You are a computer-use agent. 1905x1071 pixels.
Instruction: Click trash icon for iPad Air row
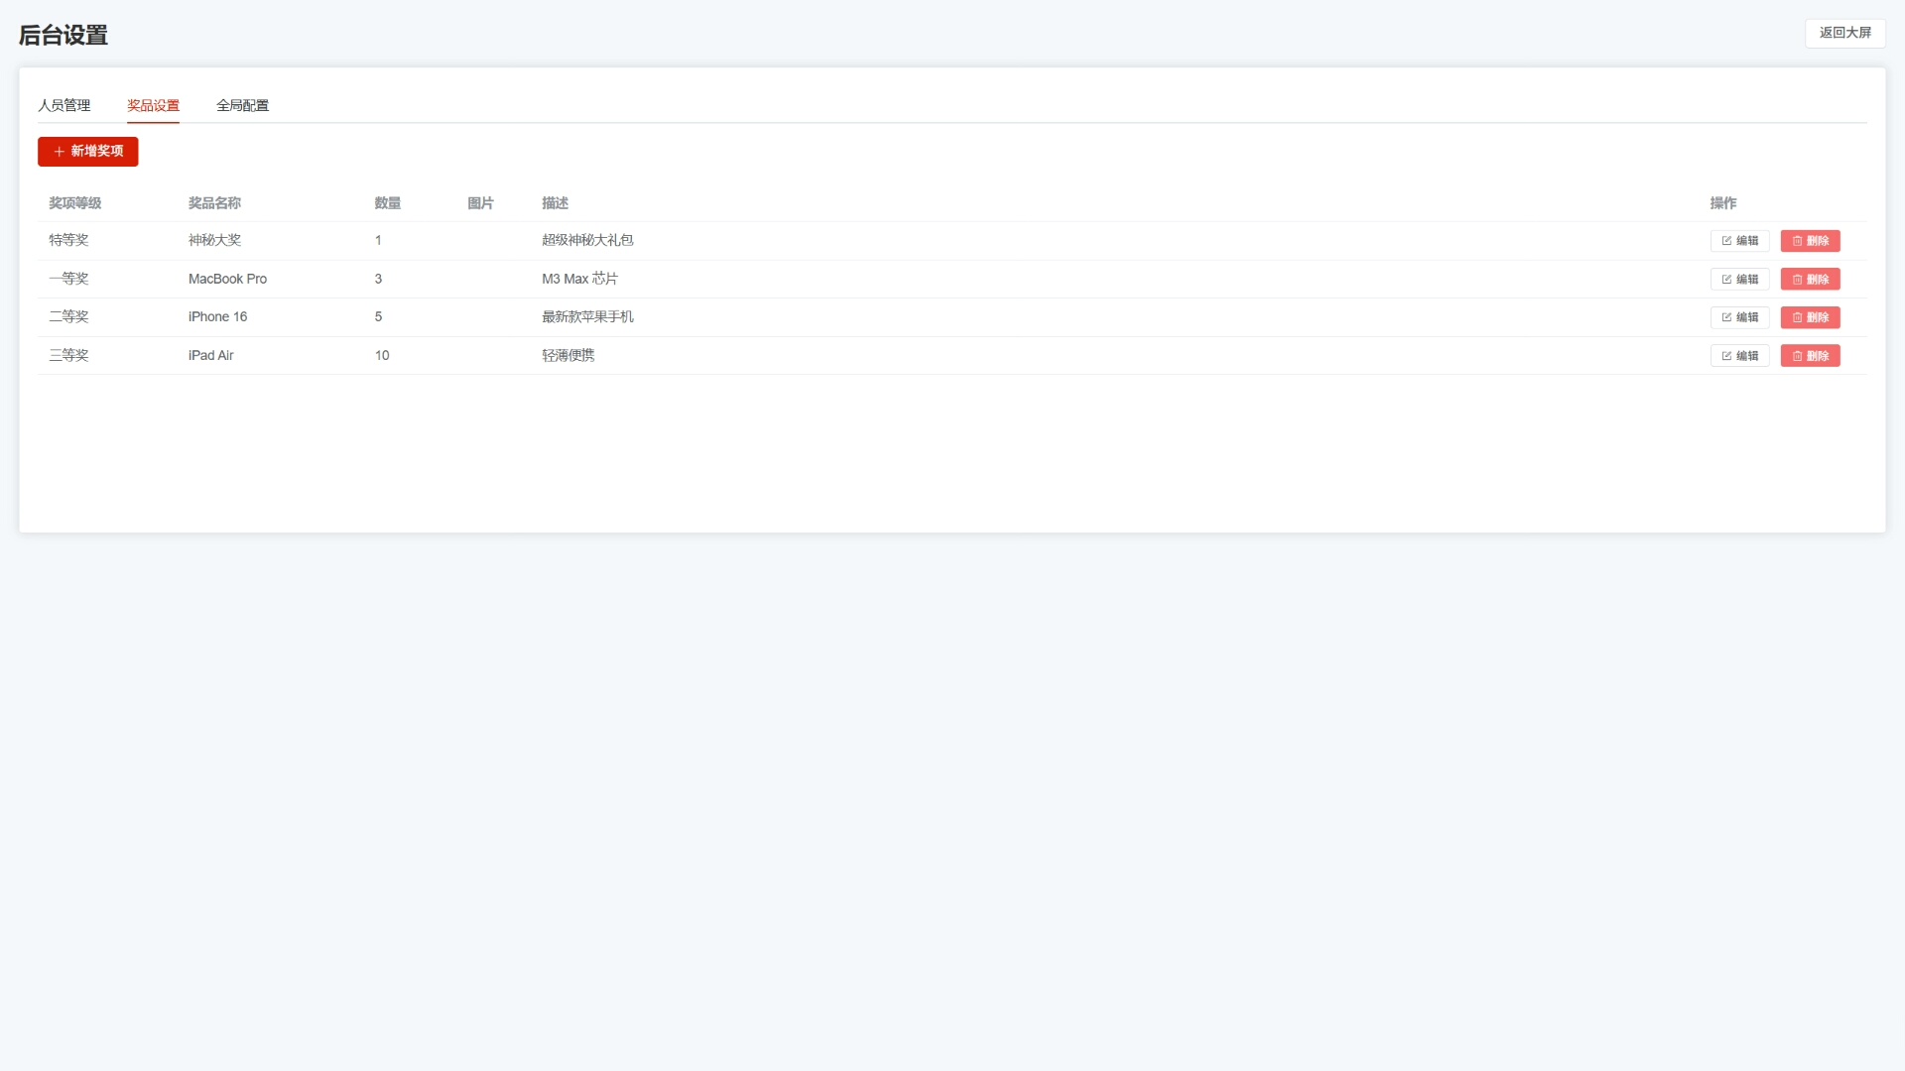[1797, 356]
